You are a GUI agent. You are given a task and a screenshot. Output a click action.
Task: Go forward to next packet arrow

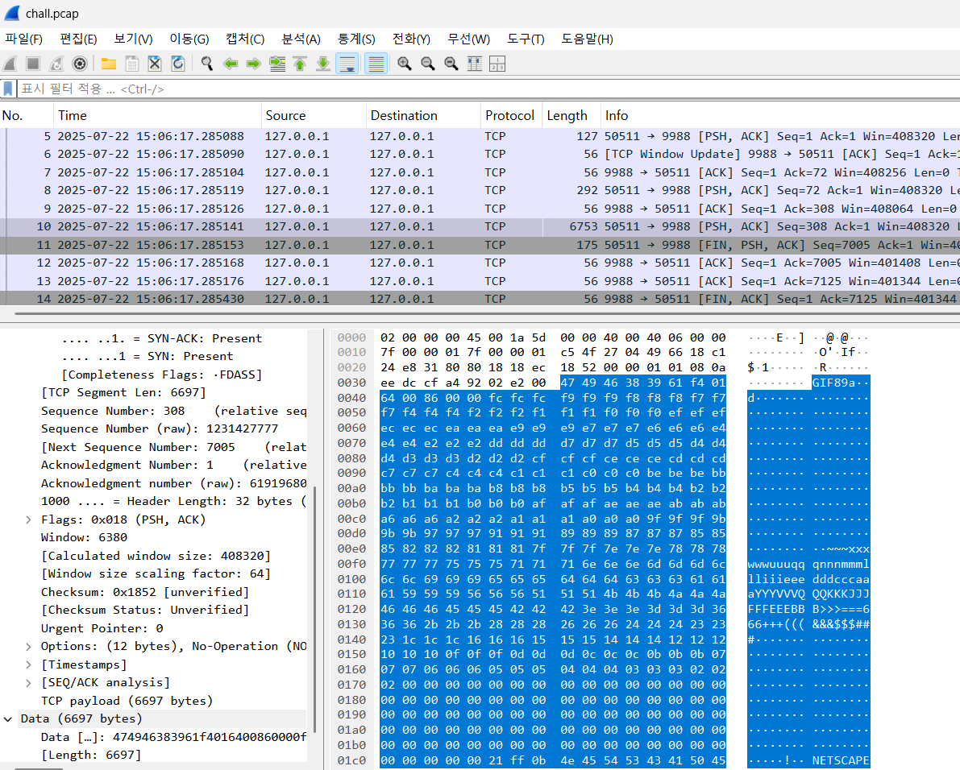[x=253, y=64]
